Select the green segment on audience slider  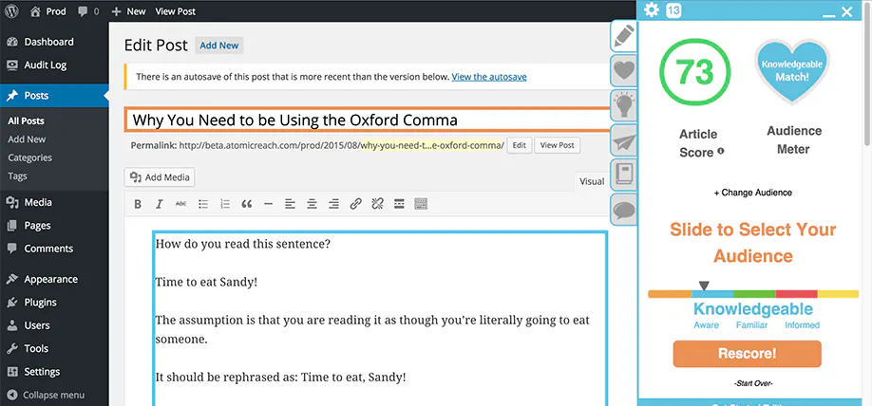coord(753,294)
